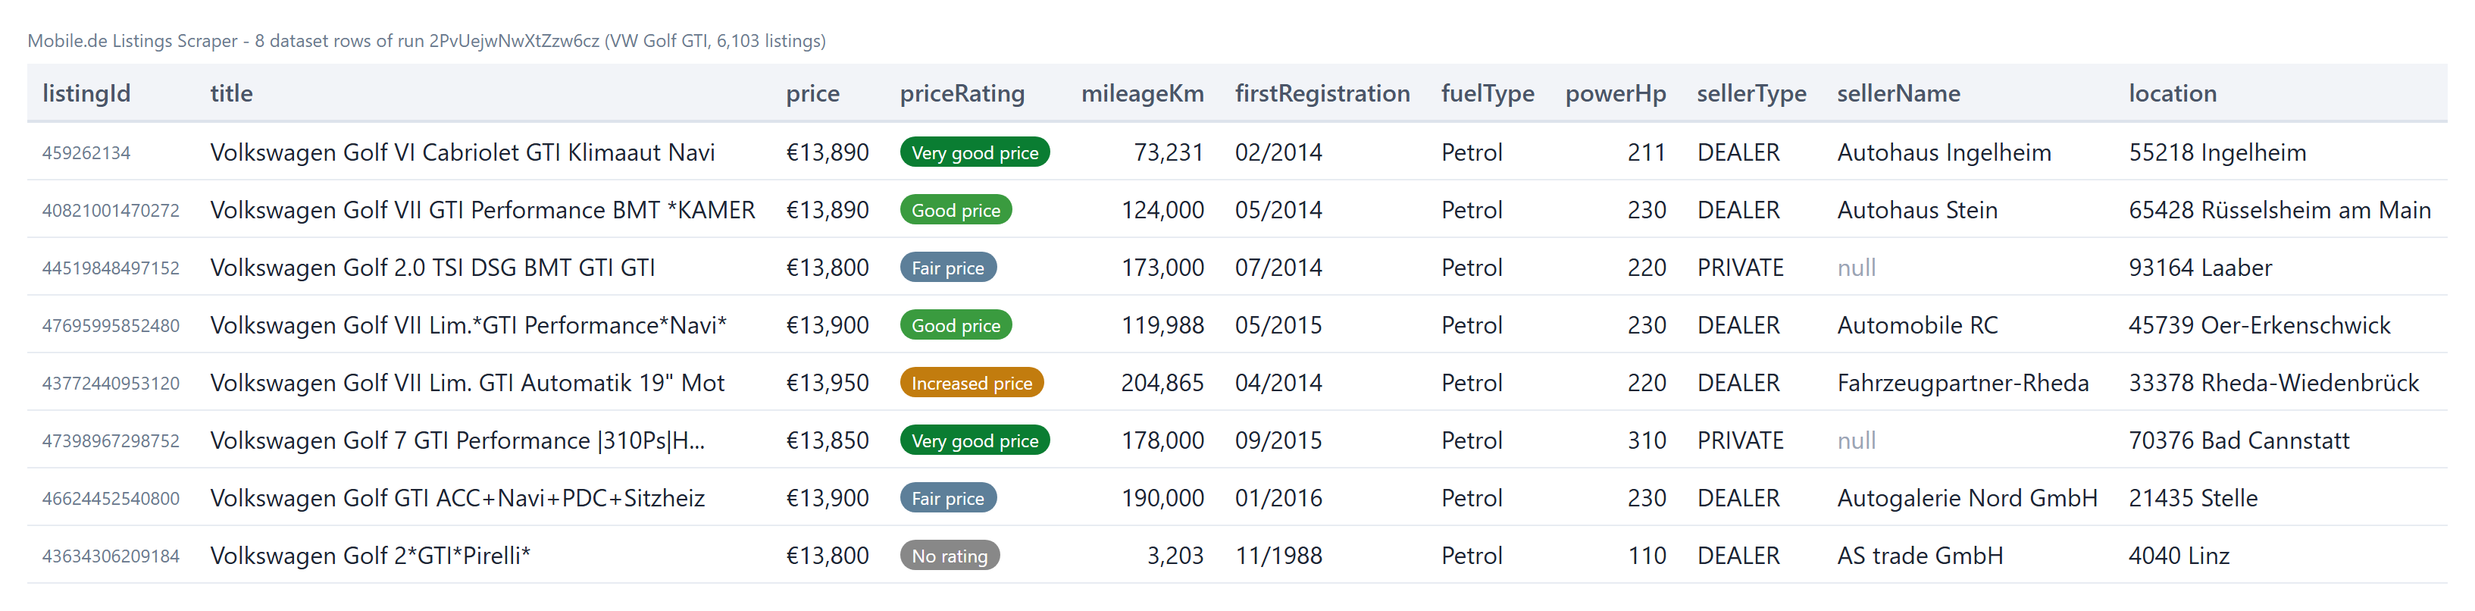Select title 'Volkswagen Golf 2.0 TSI DSG BMT GTI GTI'
The width and height of the screenshot is (2475, 611).
pos(433,268)
